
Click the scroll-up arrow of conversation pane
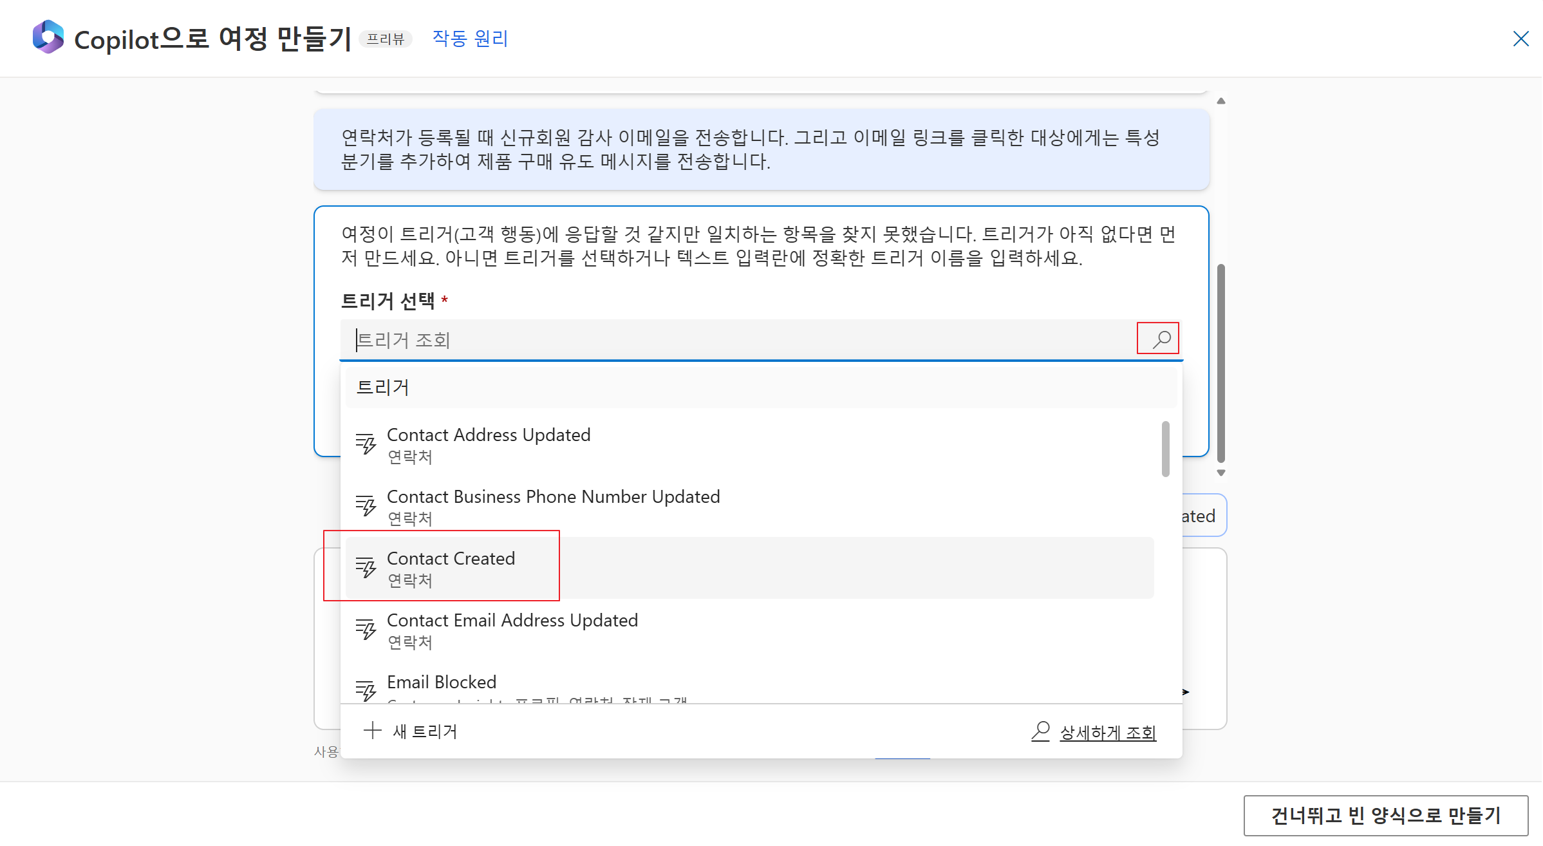(x=1220, y=101)
